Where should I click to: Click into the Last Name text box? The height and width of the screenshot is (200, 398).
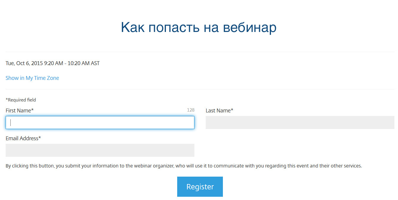coord(300,122)
